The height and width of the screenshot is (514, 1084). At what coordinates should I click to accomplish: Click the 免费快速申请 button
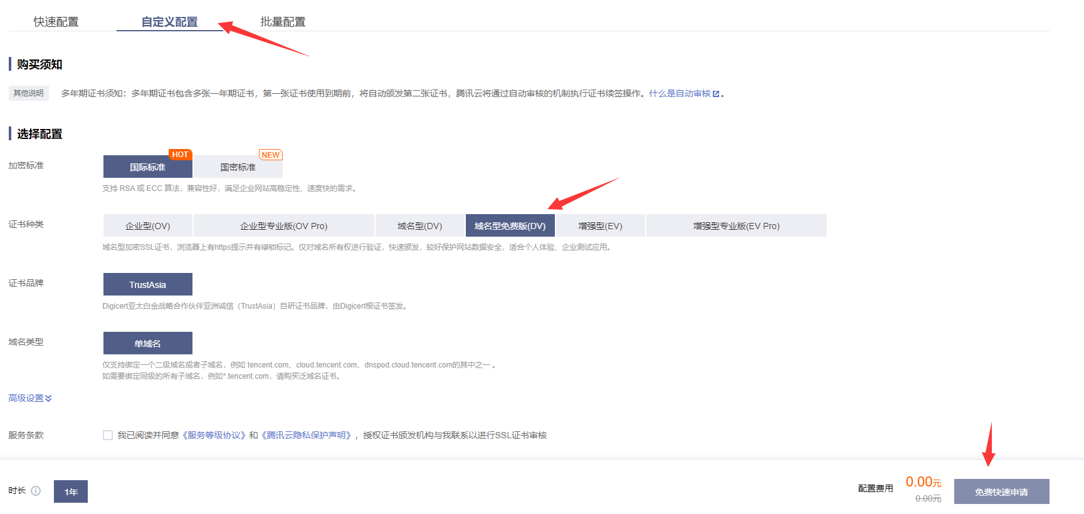tap(1002, 491)
